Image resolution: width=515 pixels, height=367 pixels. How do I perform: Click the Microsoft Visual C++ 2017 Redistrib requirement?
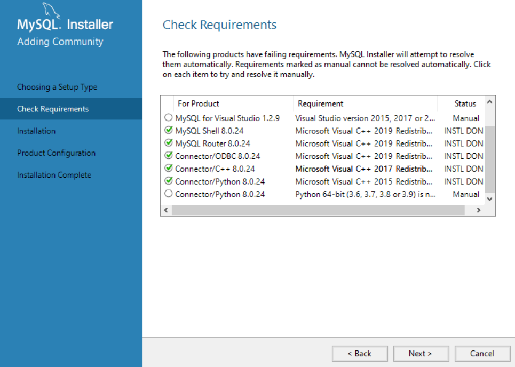[364, 169]
